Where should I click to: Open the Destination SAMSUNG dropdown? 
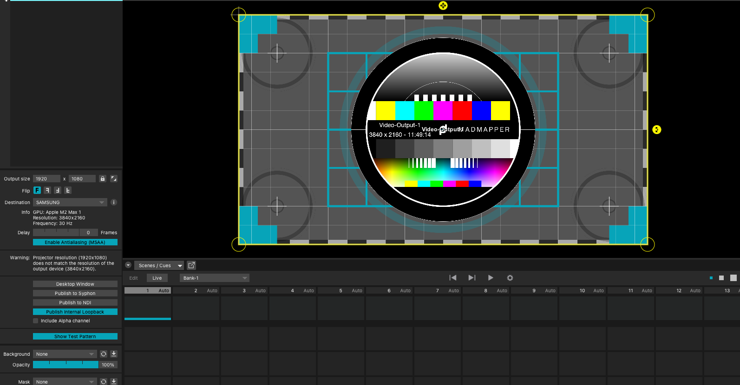point(70,202)
